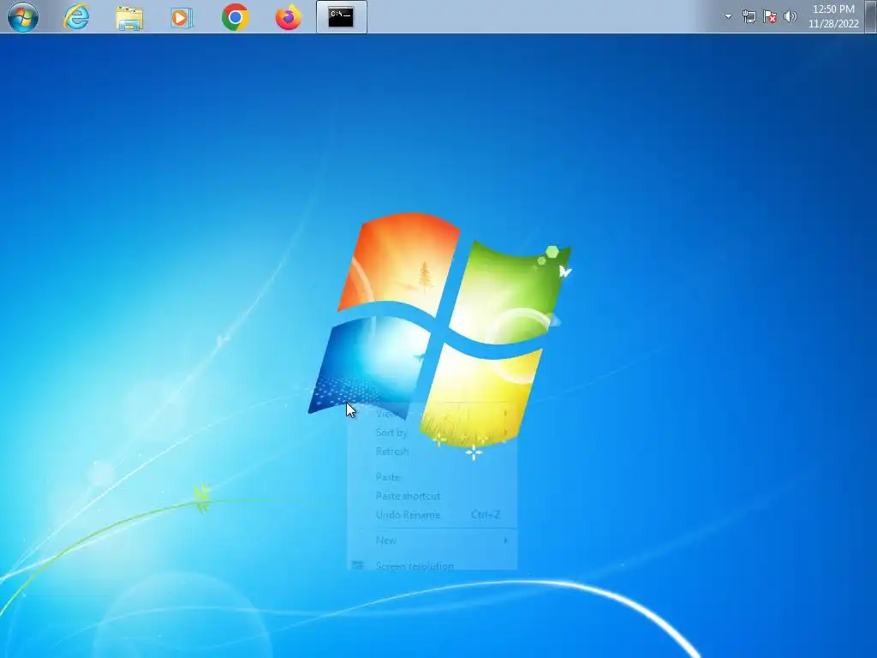Open the Windows Start menu orb
This screenshot has height=658, width=877.
pyautogui.click(x=23, y=17)
